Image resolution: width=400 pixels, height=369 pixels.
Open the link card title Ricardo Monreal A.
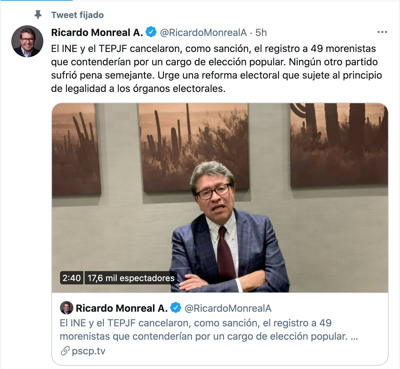point(122,308)
